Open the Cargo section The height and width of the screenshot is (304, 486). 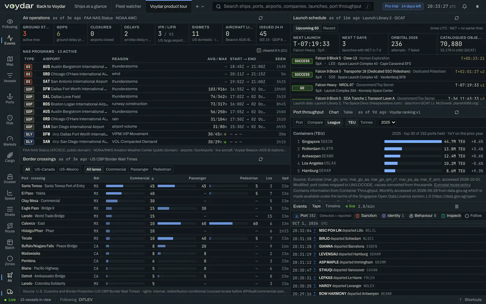click(10, 157)
